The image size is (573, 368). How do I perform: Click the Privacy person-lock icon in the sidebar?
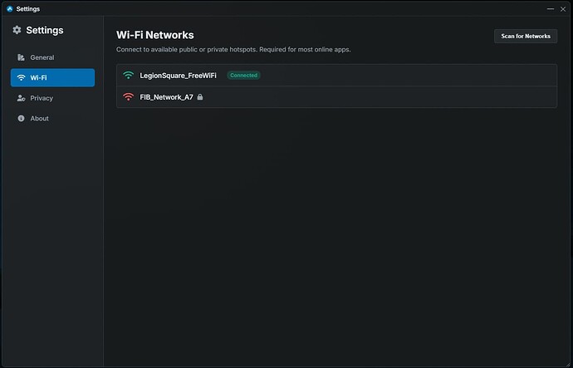(21, 98)
